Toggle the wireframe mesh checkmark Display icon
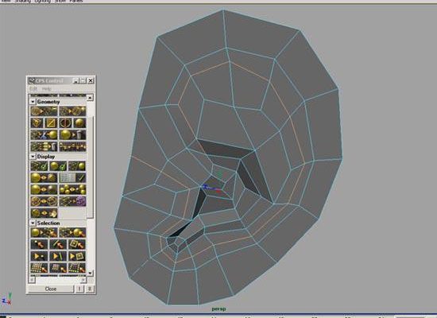This screenshot has width=437, height=318. click(39, 166)
